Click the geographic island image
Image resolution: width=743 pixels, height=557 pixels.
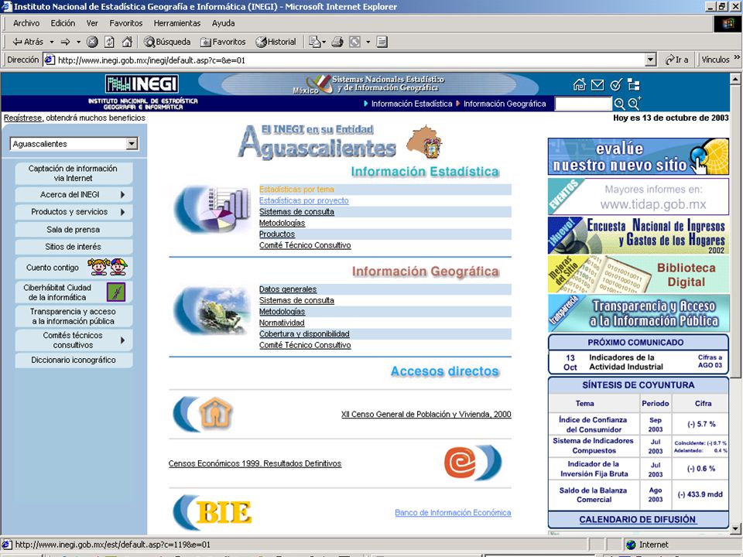coord(212,311)
